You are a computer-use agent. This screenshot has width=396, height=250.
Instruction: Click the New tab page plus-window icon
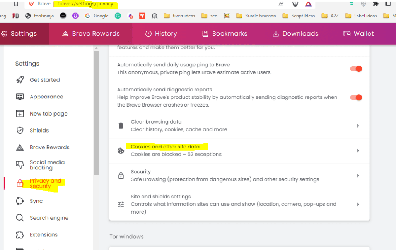coord(20,114)
